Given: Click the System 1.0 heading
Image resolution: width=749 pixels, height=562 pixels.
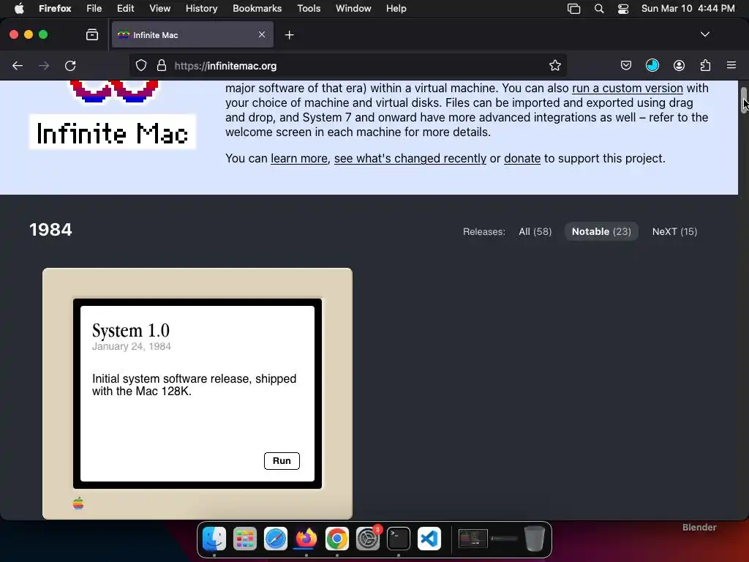Looking at the screenshot, I should (130, 330).
